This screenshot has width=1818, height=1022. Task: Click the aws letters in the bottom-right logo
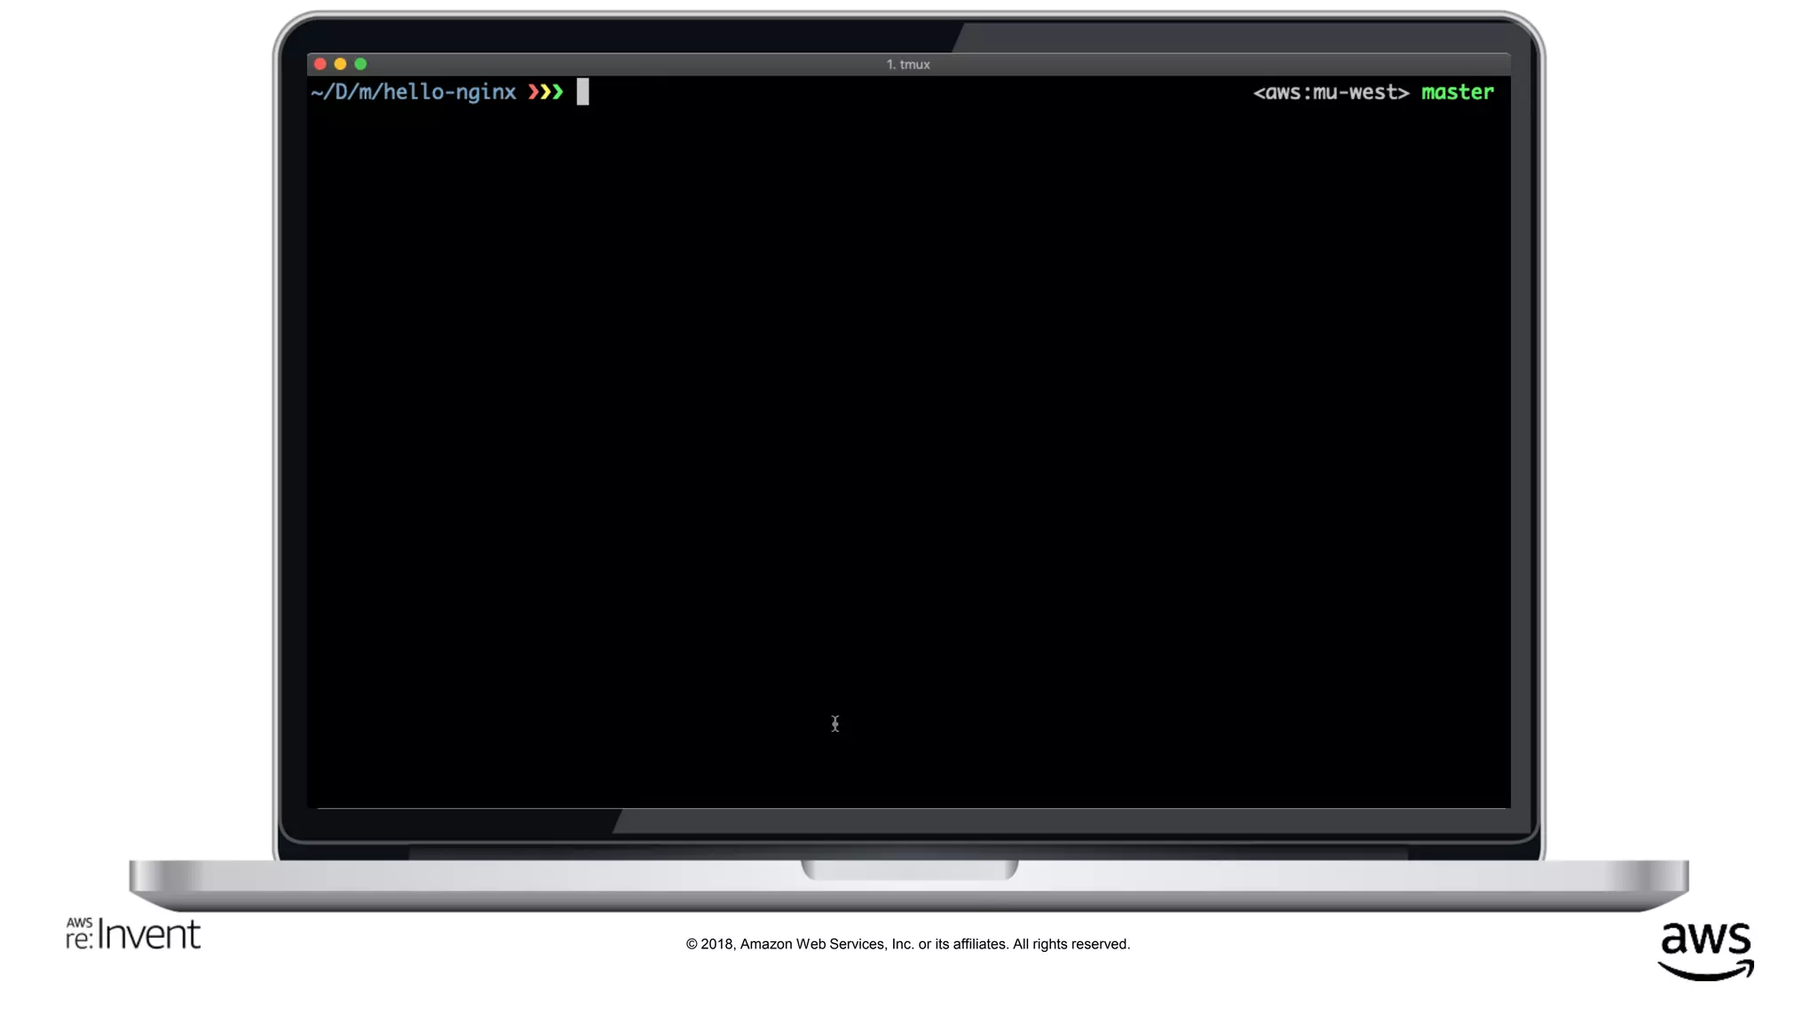tap(1705, 939)
